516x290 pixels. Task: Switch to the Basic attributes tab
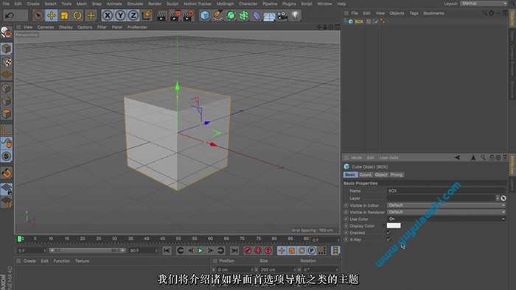tap(350, 174)
